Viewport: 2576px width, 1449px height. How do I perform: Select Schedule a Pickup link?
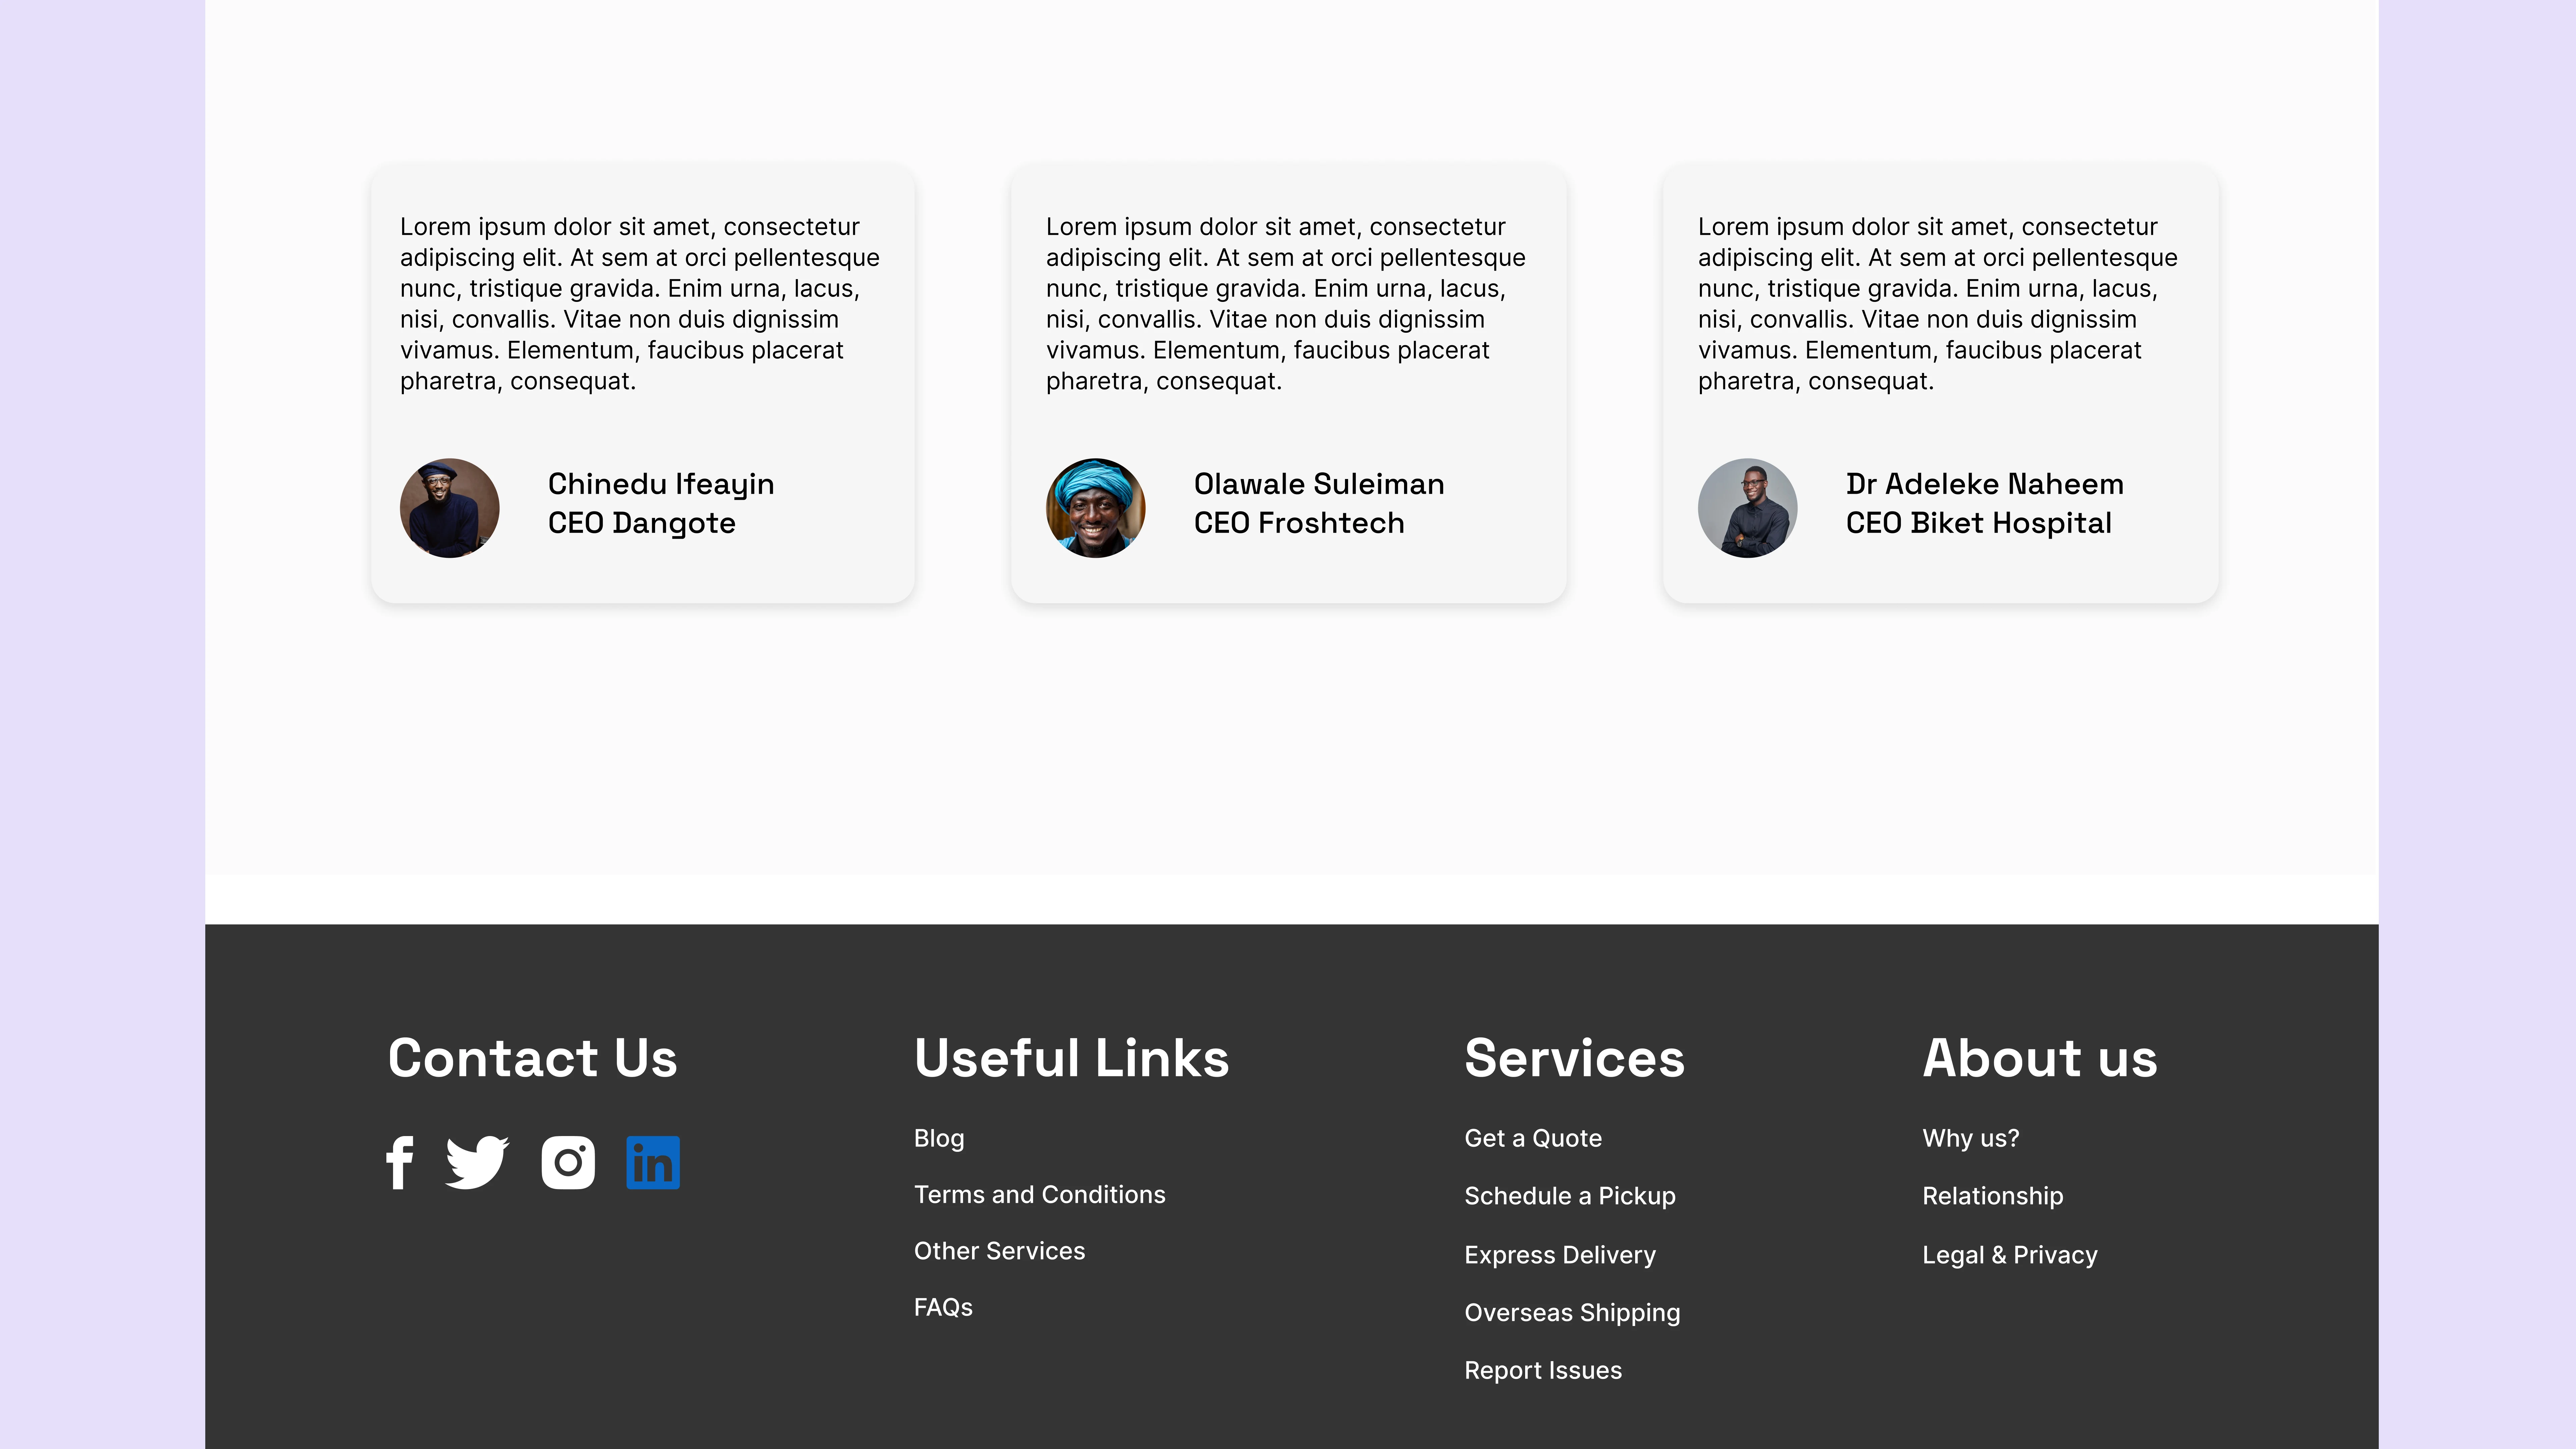(x=1569, y=1196)
